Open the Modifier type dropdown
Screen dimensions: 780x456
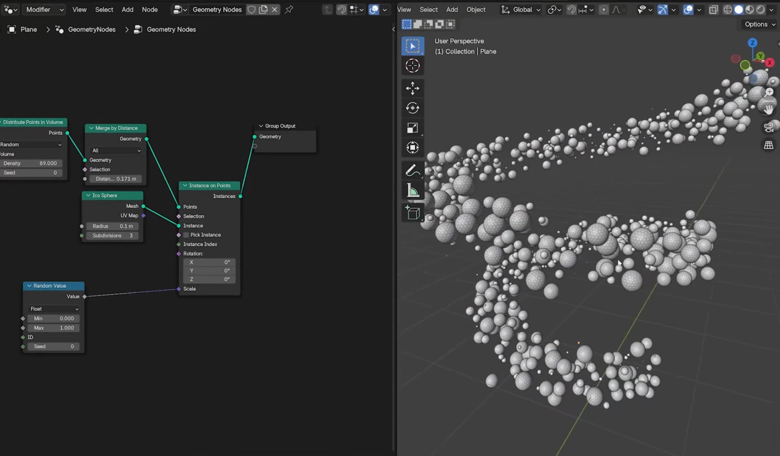click(x=44, y=10)
